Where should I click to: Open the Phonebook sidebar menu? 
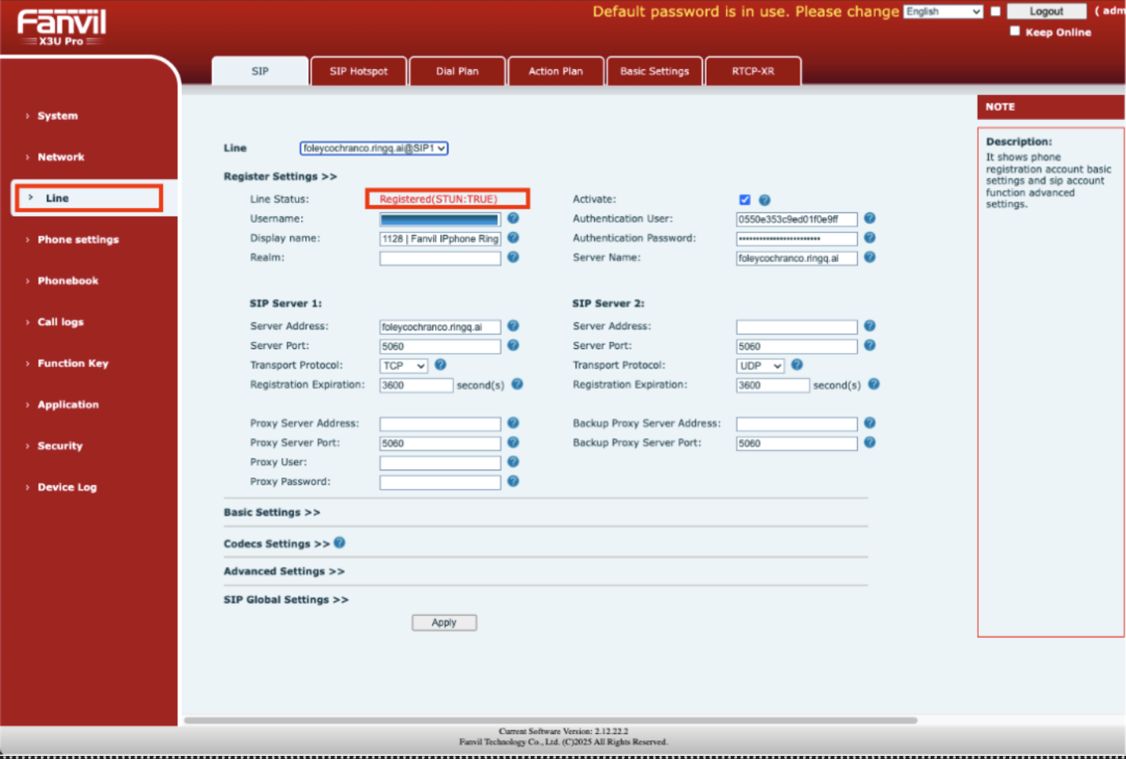67,280
